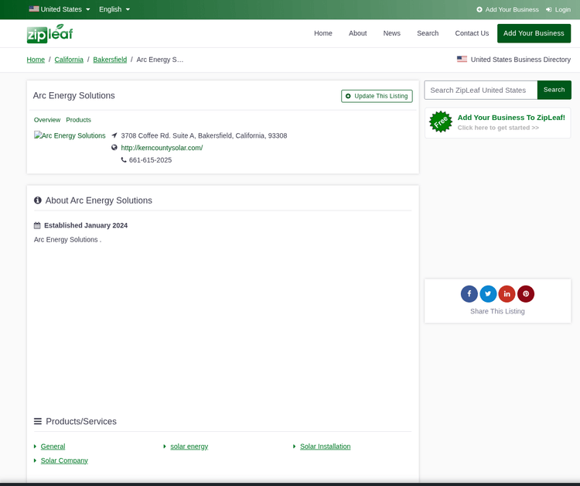
Task: Select the Overview tab
Action: [x=47, y=120]
